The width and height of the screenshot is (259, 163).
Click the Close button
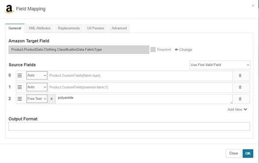click(x=233, y=153)
